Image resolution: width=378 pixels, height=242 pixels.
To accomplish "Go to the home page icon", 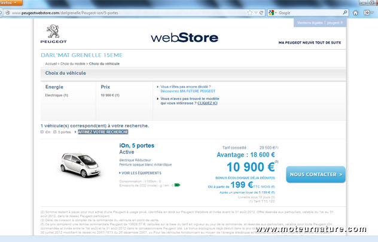I will [355, 13].
